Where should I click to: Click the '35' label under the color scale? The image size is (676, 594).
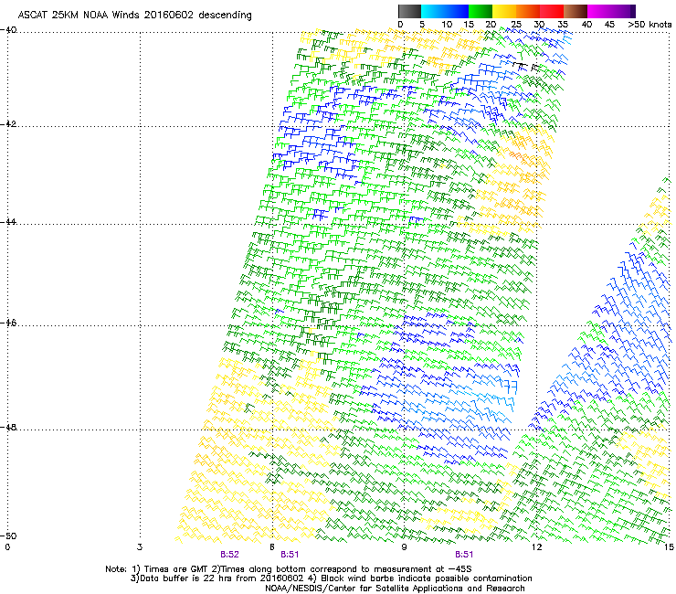coord(563,25)
